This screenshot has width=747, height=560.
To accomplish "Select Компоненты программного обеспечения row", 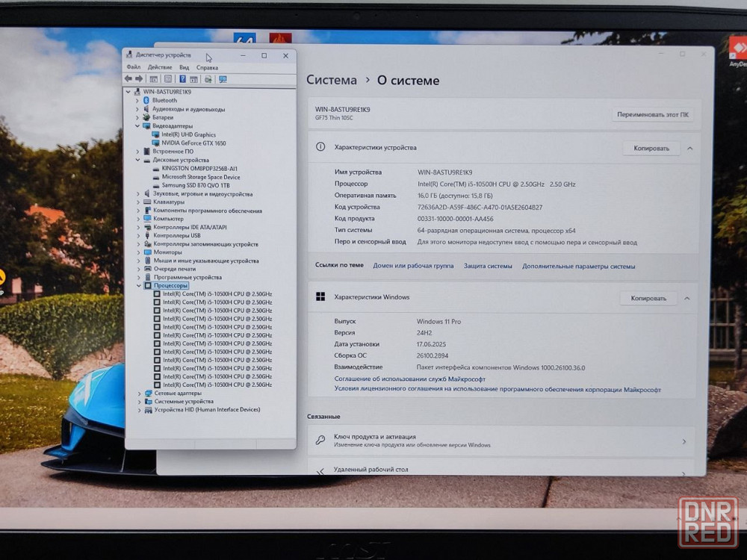I will coord(207,211).
